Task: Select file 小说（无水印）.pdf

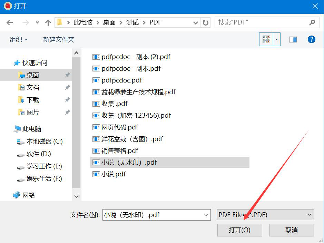Action: click(170, 163)
